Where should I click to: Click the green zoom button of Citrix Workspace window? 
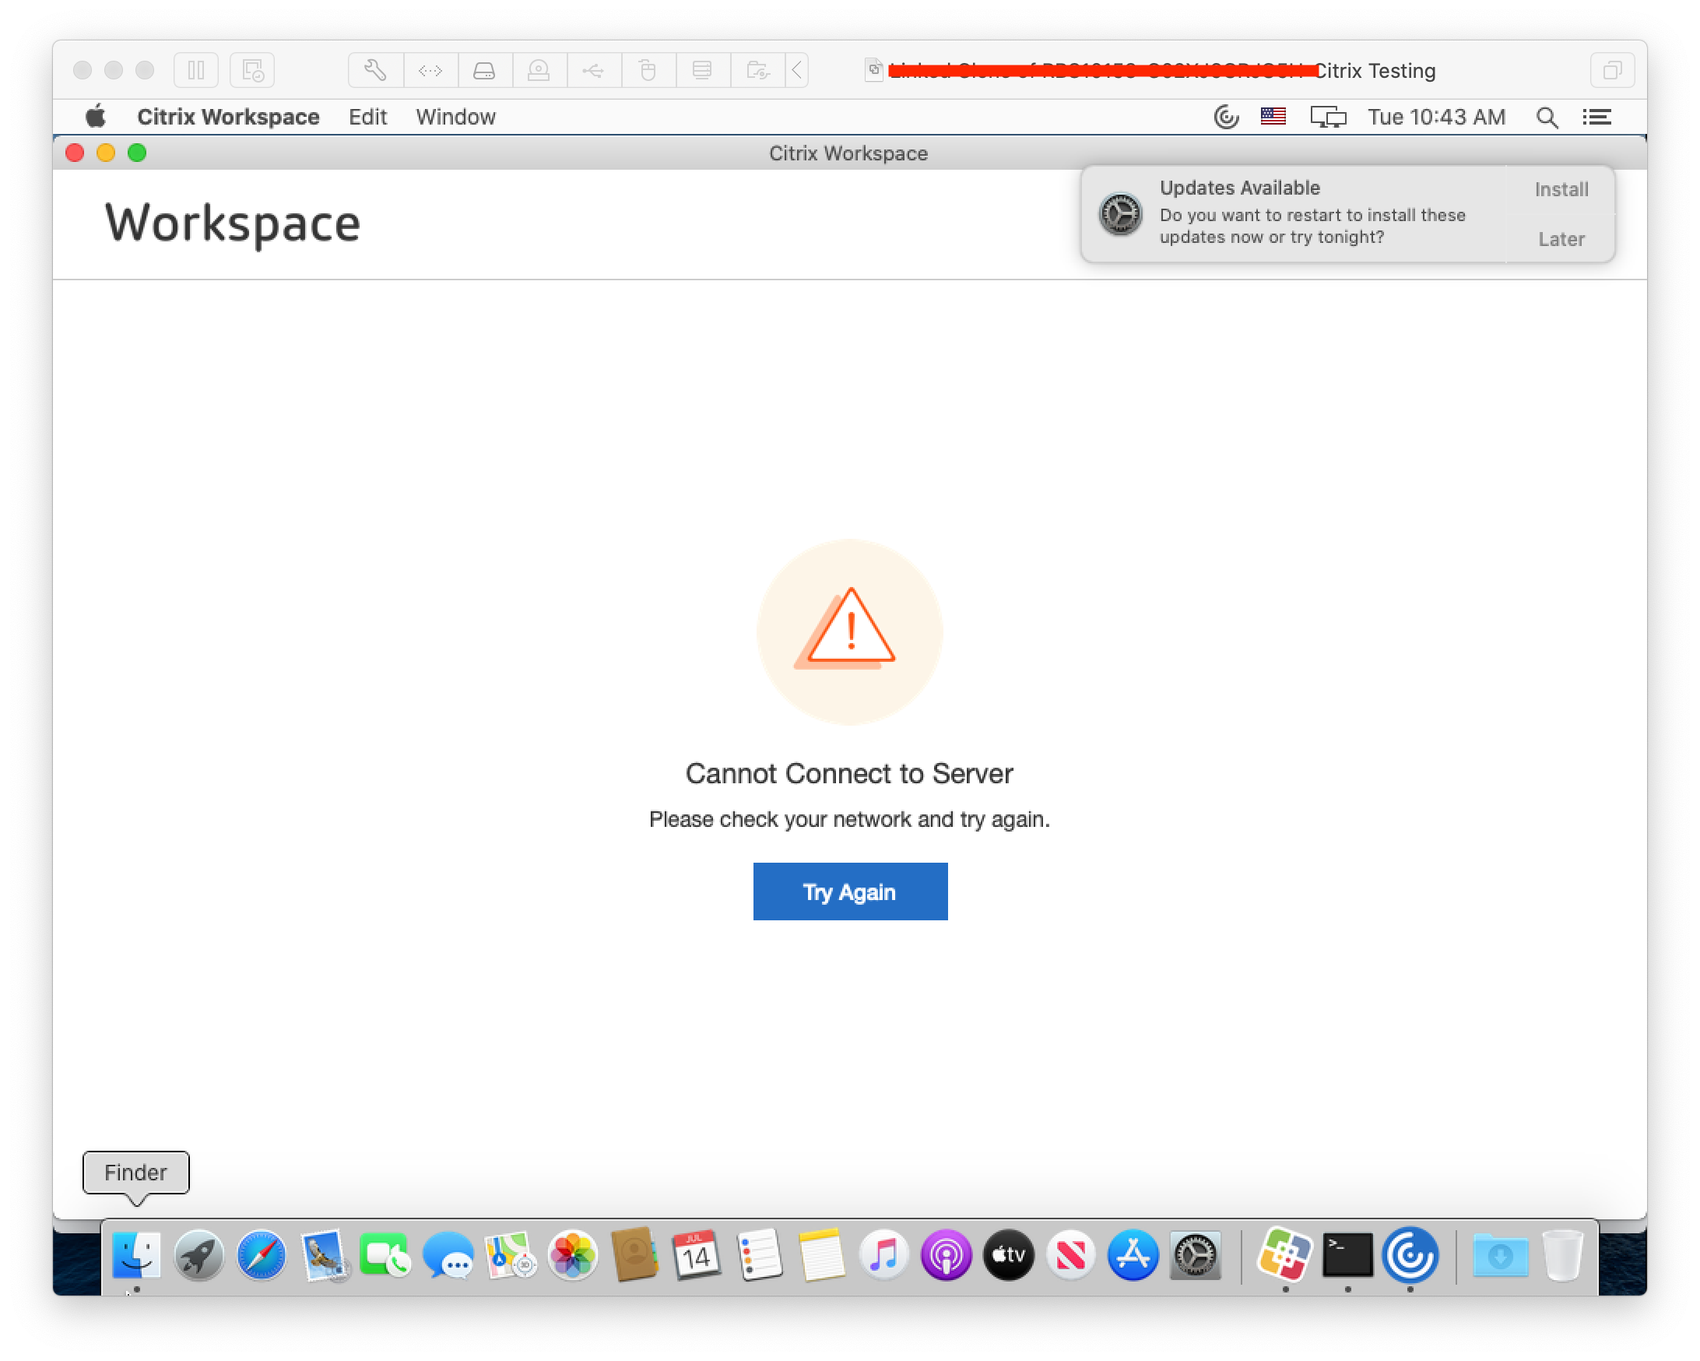[x=137, y=153]
